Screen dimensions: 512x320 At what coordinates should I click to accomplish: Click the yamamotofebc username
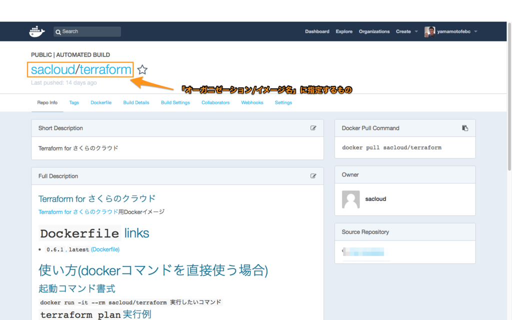453,31
